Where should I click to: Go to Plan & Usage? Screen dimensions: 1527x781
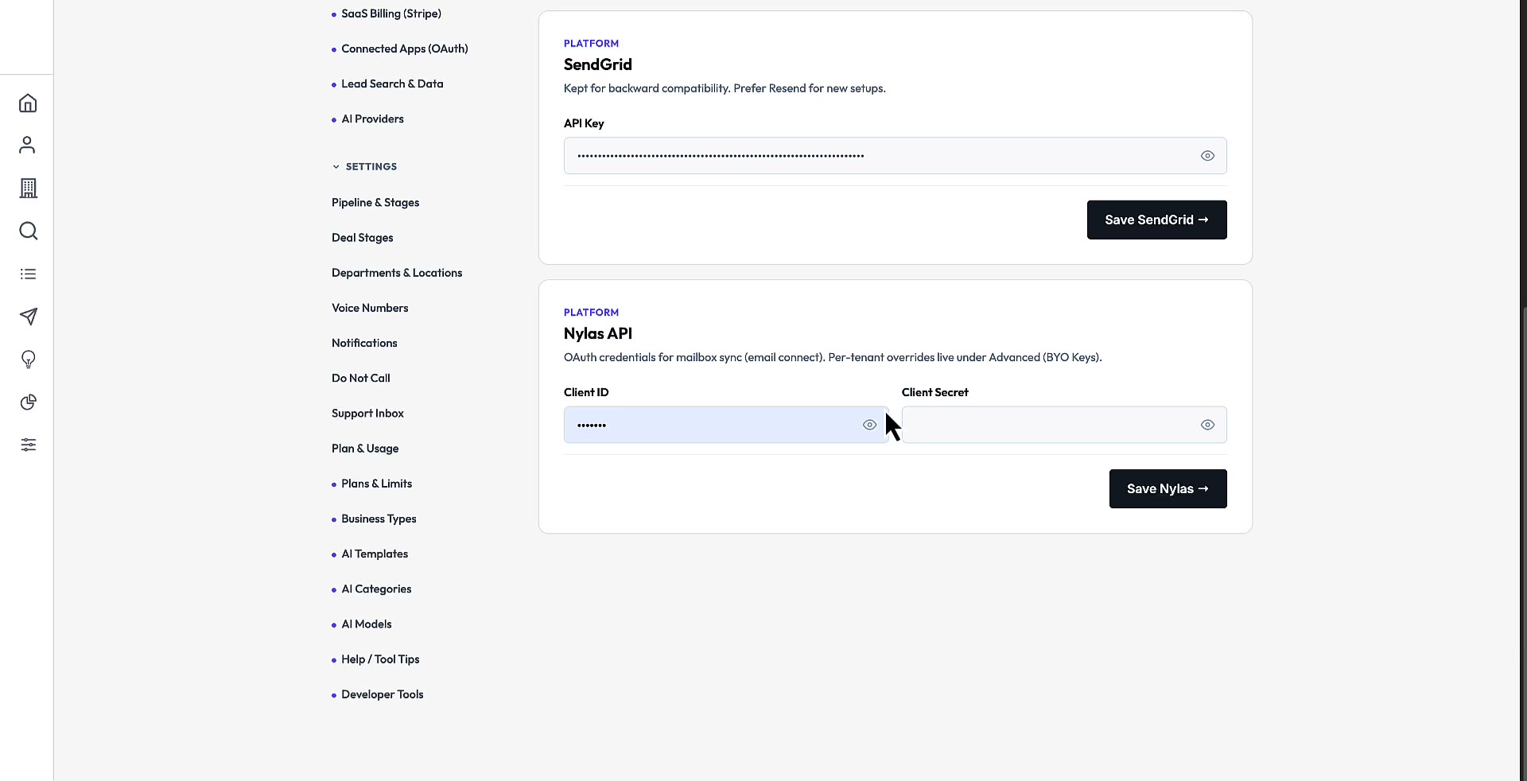tap(365, 449)
